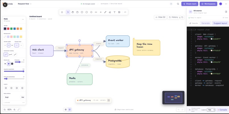Click Suggest layout
Screen dimensions: 229x114
click(220, 23)
